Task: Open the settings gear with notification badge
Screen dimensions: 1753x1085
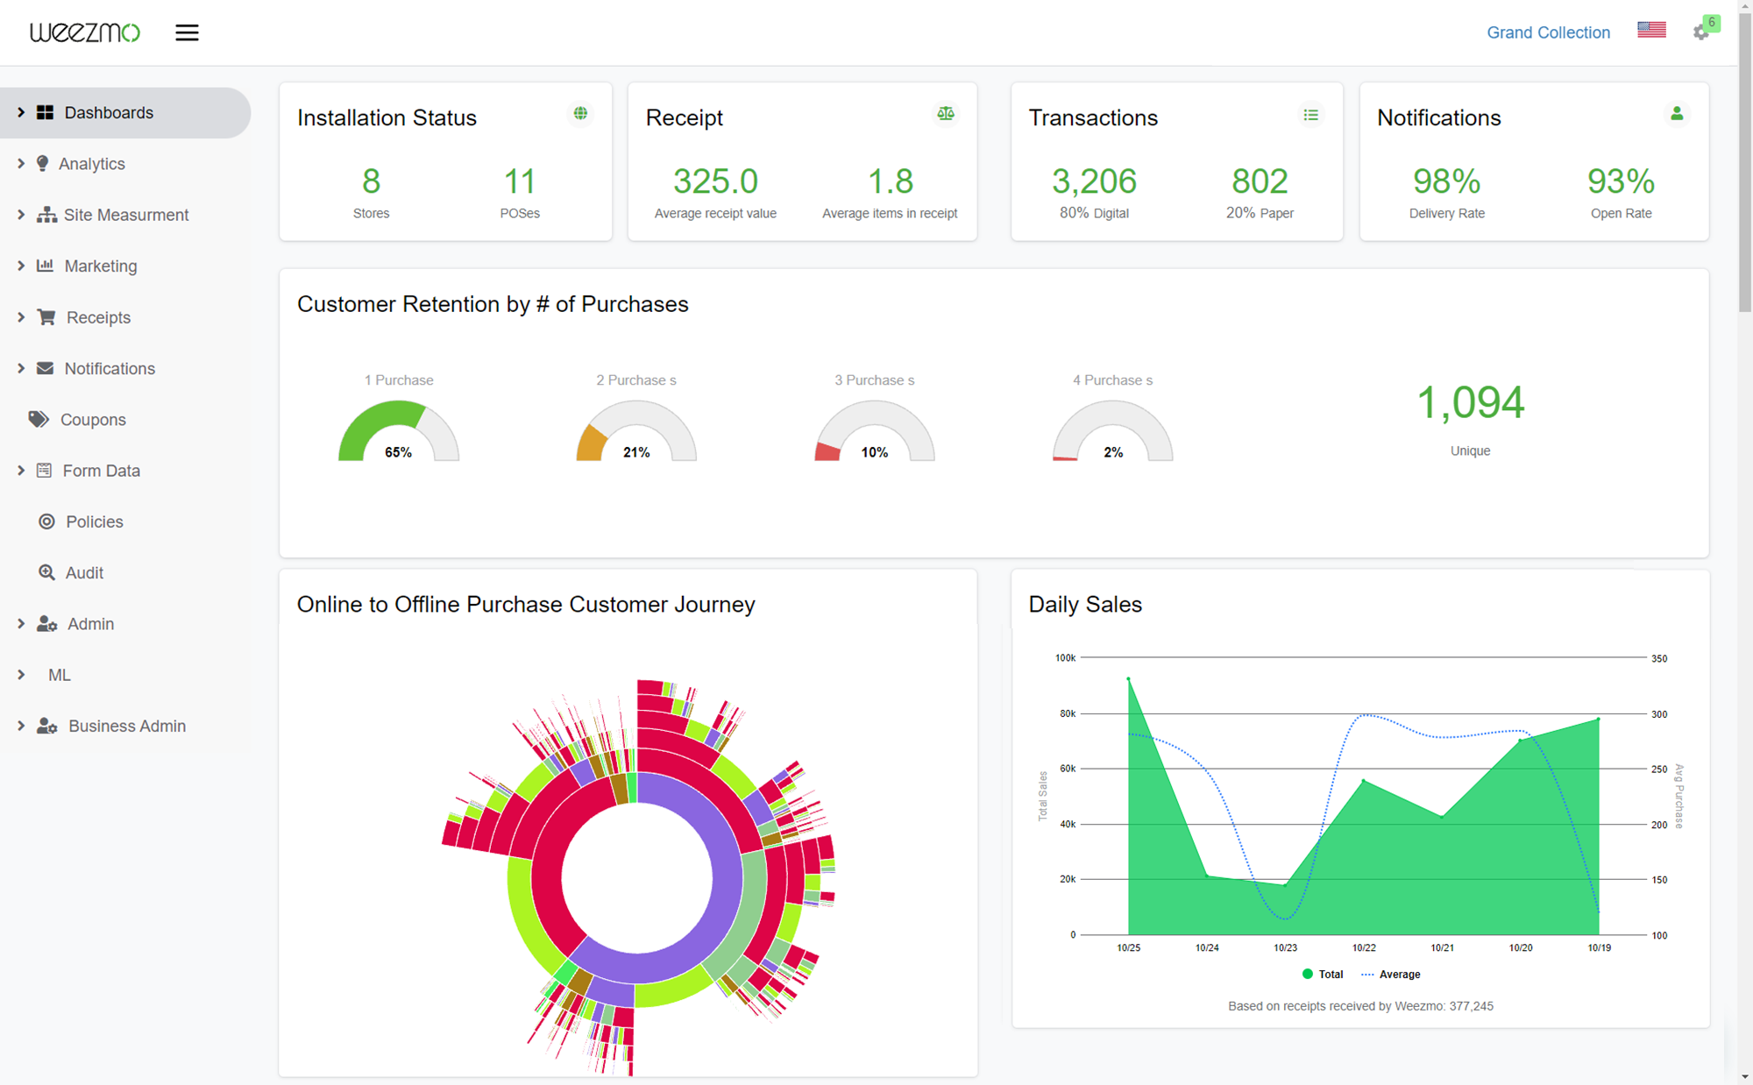Action: tap(1702, 32)
